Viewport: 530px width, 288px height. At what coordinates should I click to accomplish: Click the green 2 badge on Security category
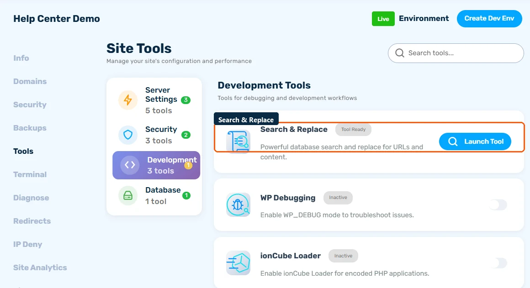click(x=185, y=135)
